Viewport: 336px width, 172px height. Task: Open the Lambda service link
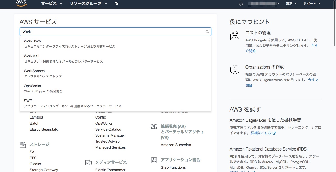tap(36, 117)
